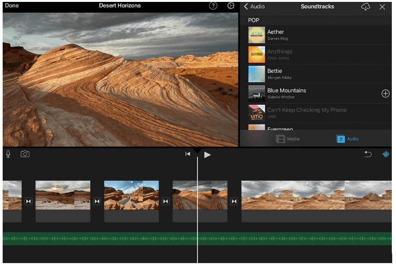Skip to beginning of timeline
This screenshot has width=396, height=265.
pos(188,155)
